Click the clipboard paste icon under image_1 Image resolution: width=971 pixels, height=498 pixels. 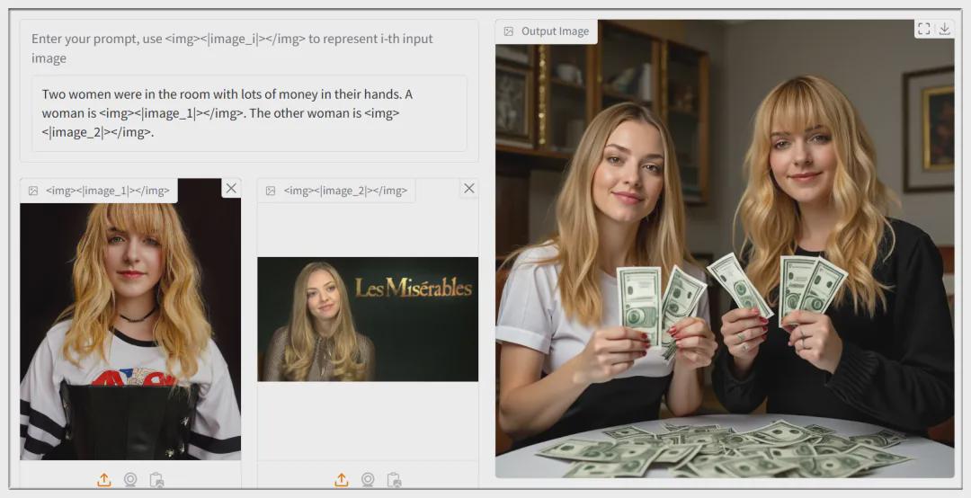point(156,480)
